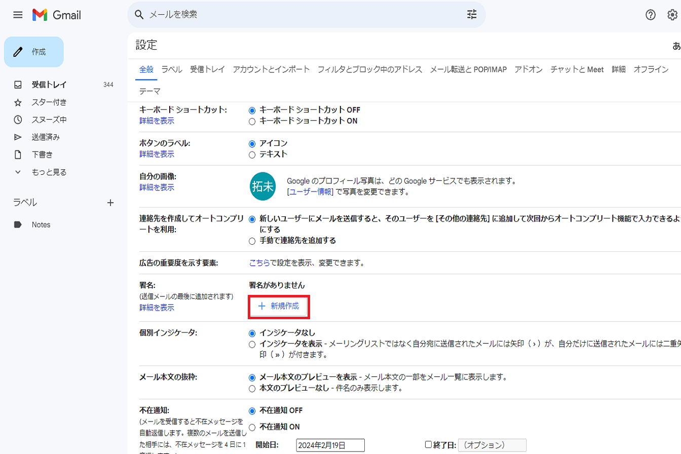Expand もっと見る in sidebar

point(49,172)
